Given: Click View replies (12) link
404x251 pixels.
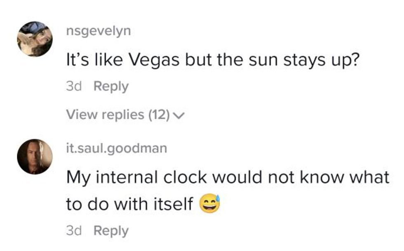Looking at the screenshot, I should pos(118,115).
